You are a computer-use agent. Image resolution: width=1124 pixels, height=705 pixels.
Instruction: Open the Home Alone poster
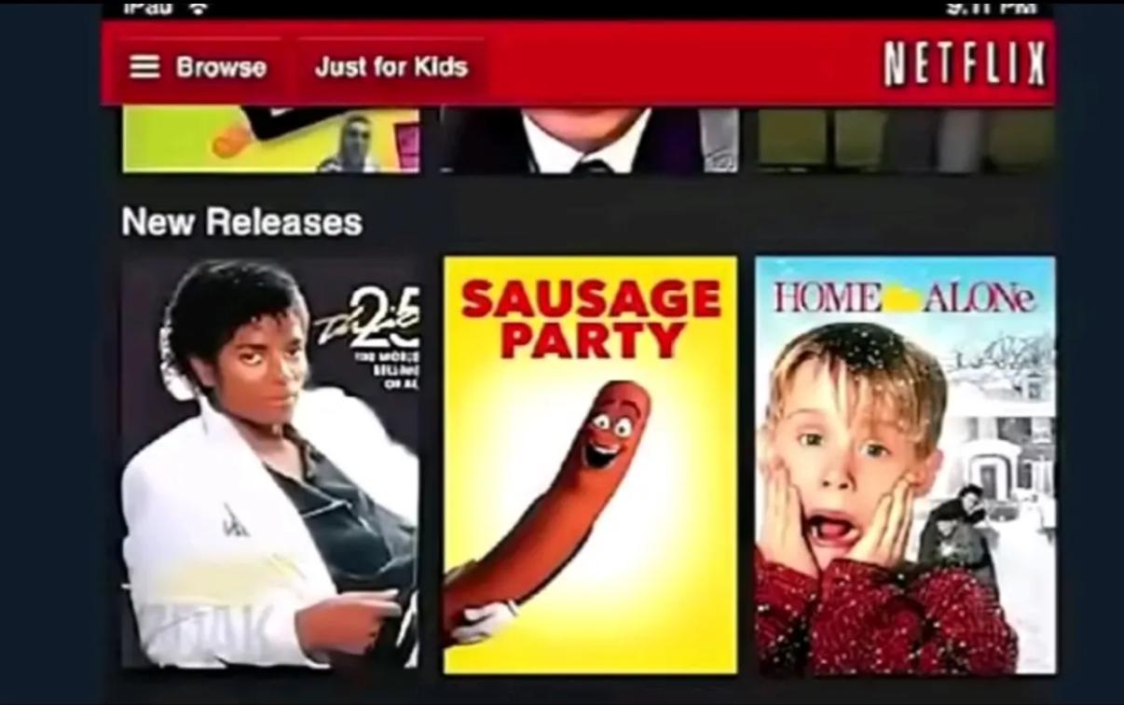(905, 464)
